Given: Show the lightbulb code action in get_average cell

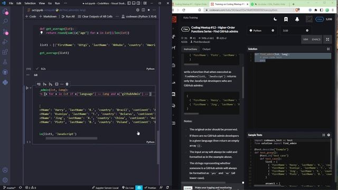Looking at the screenshot, I should click(x=42, y=33).
